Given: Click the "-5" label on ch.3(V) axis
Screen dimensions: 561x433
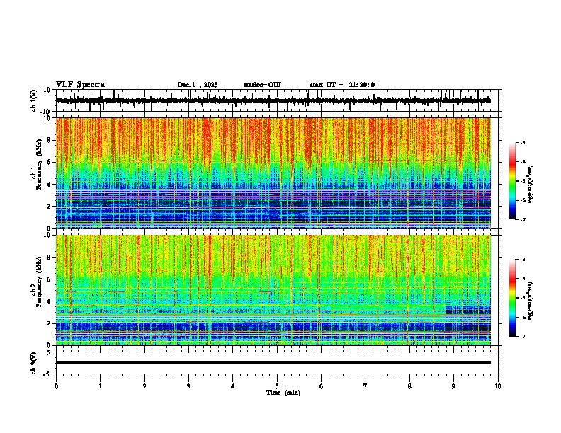Looking at the screenshot, I should (48, 374).
